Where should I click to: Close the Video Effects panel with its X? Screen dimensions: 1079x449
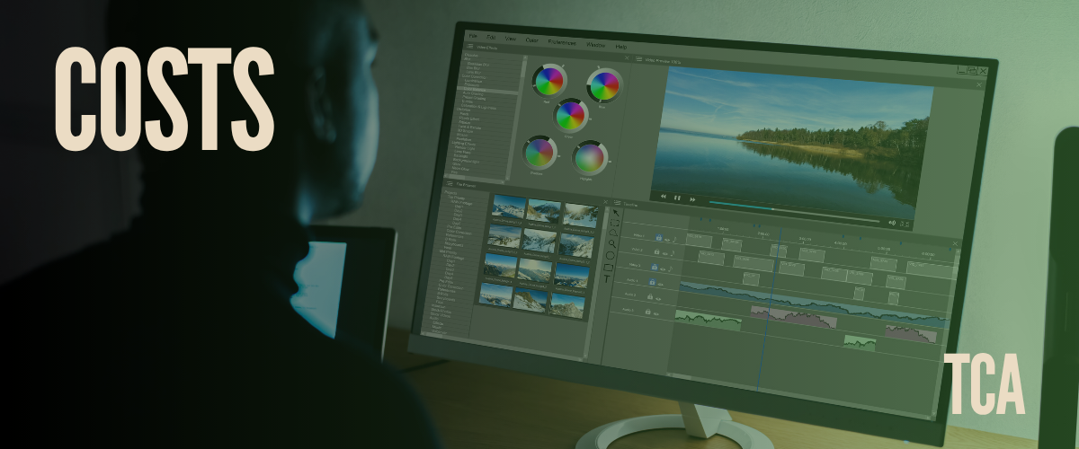[x=627, y=57]
